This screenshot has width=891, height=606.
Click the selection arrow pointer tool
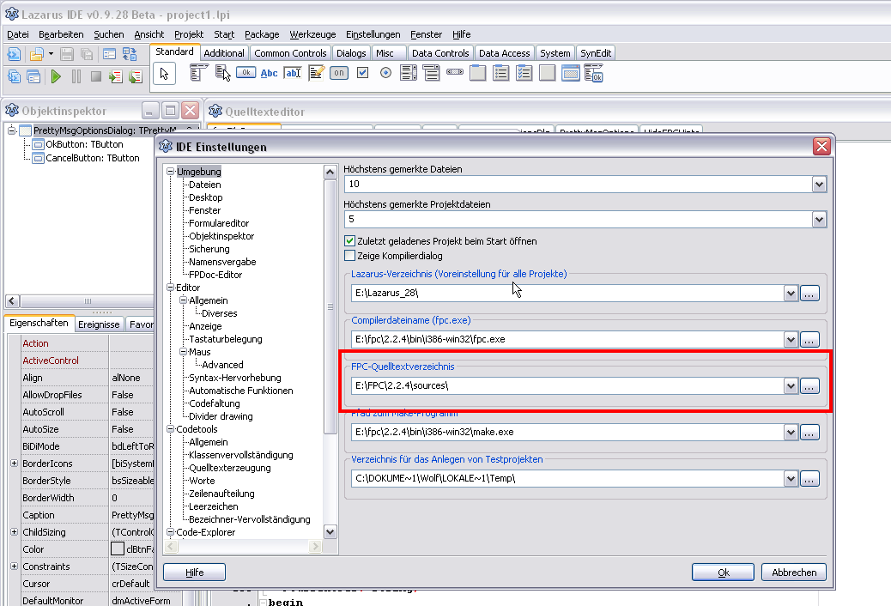[164, 74]
